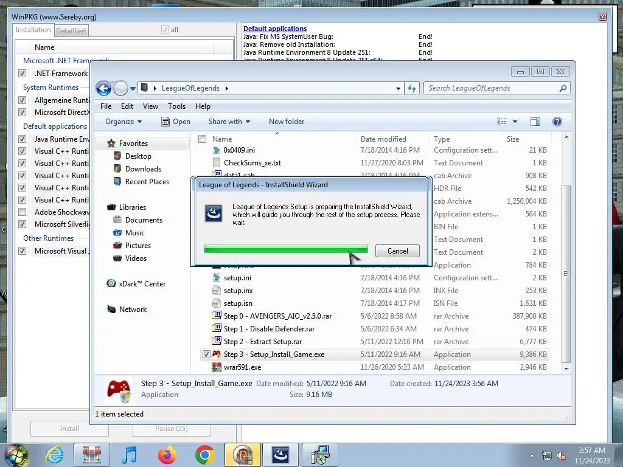Select the setup.ini file icon
Viewport: 623px width, 467px height.
[x=216, y=277]
